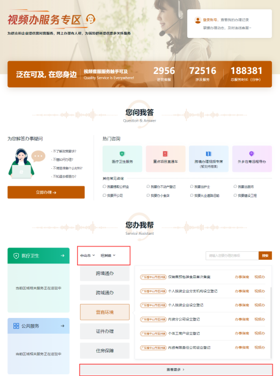This screenshot has height=376, width=280.
Task: Click the 我要当护士 consultation link
Action: coord(202,187)
